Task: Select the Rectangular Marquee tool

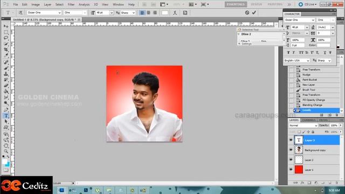Action: (x=6, y=32)
